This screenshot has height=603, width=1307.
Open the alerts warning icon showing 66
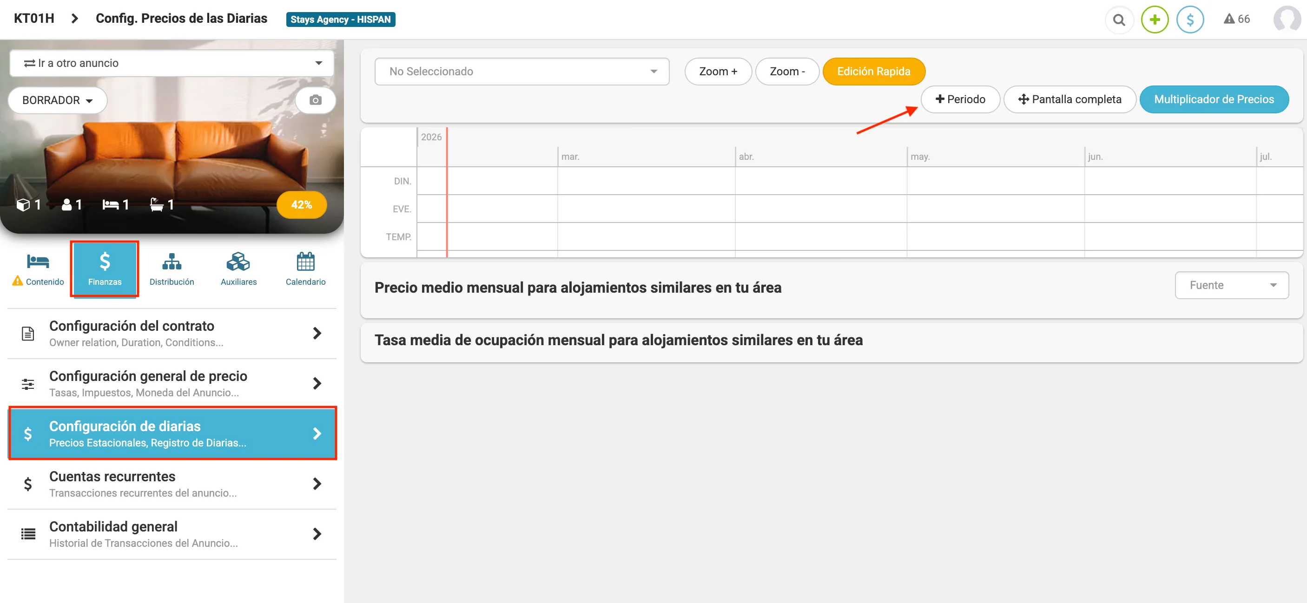[1236, 19]
